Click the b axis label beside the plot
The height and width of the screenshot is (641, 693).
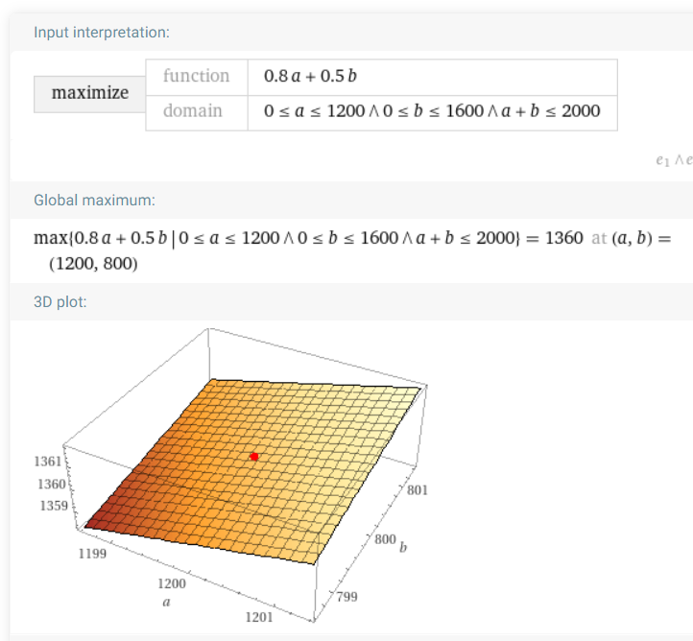point(403,547)
